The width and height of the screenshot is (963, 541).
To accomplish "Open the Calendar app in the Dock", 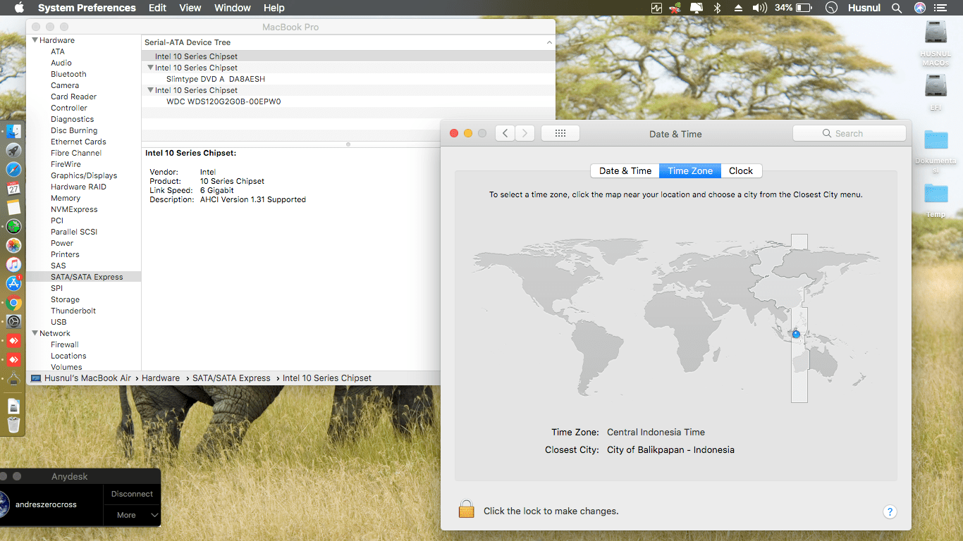I will pos(13,189).
